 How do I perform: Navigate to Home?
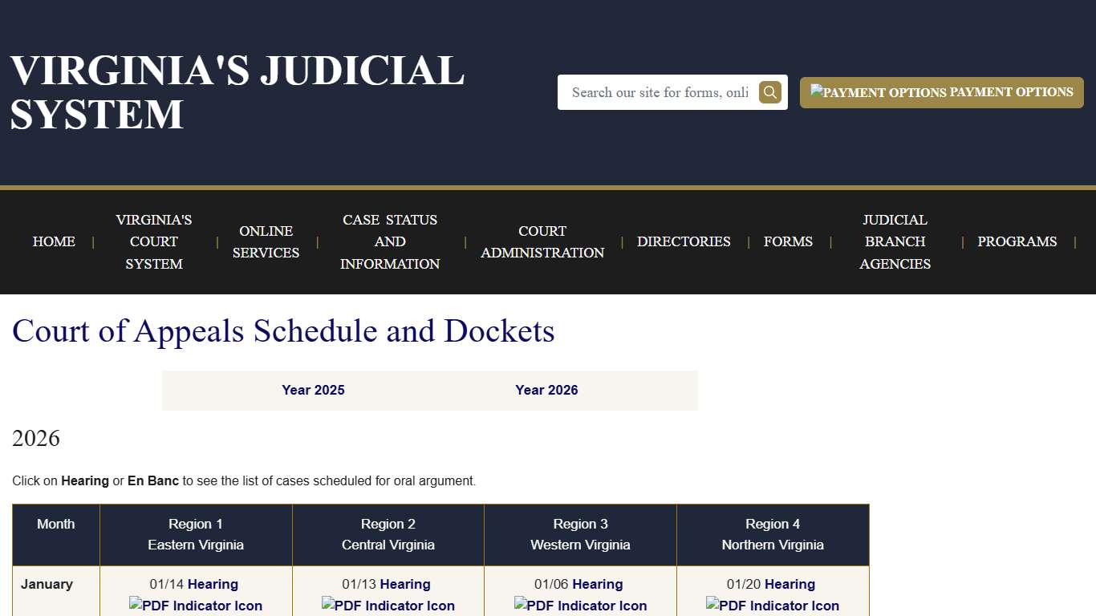pyautogui.click(x=53, y=241)
